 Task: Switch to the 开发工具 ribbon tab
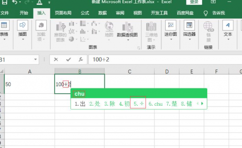(159, 13)
